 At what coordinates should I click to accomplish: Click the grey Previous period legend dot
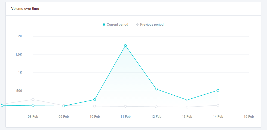[x=137, y=25]
